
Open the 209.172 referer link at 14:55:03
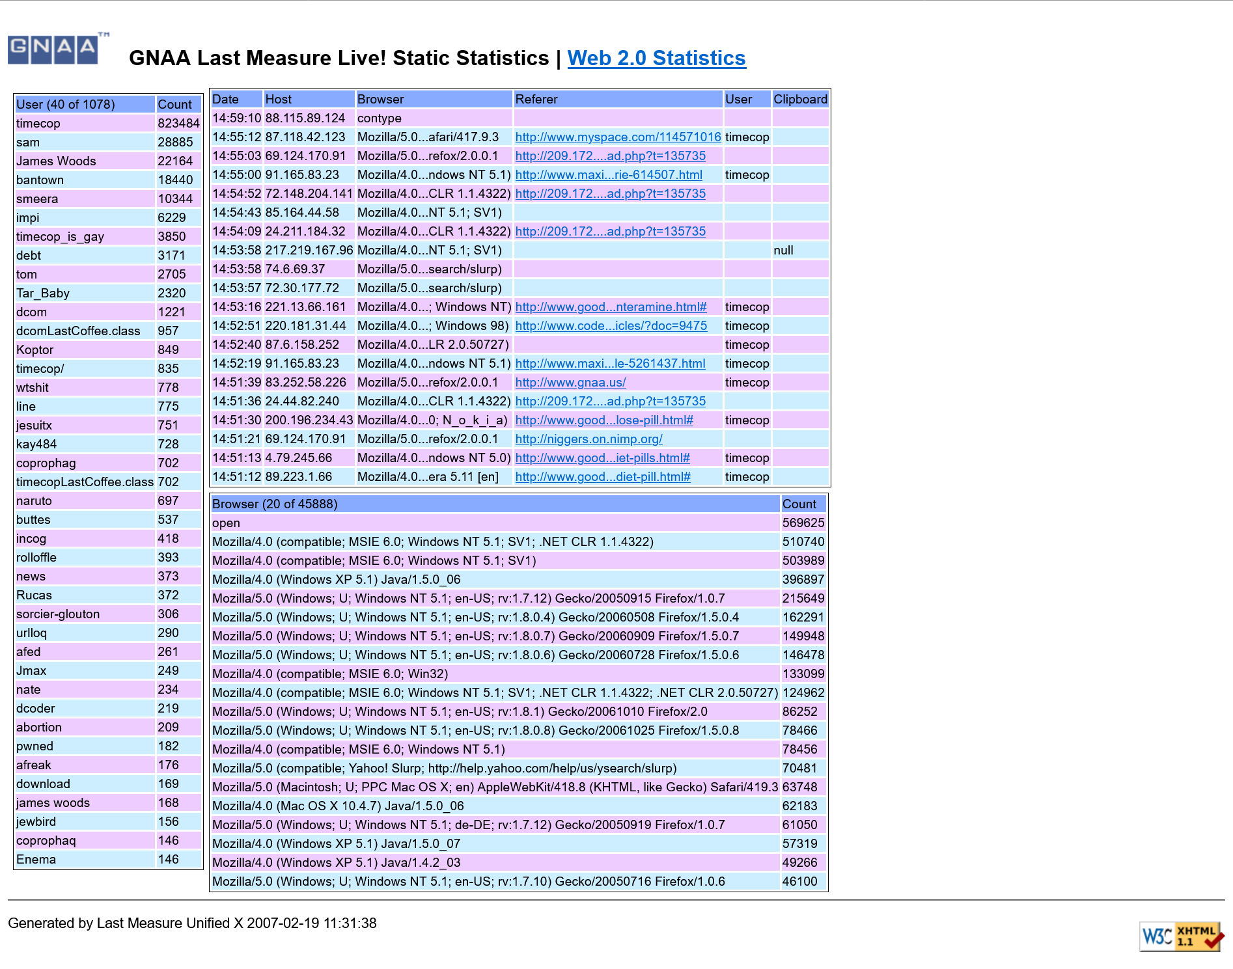pos(610,156)
